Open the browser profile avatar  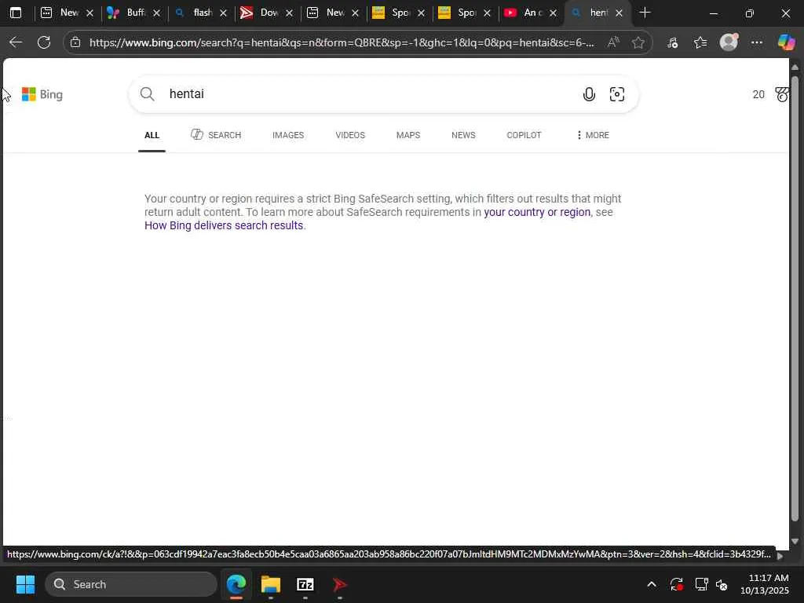coord(729,42)
